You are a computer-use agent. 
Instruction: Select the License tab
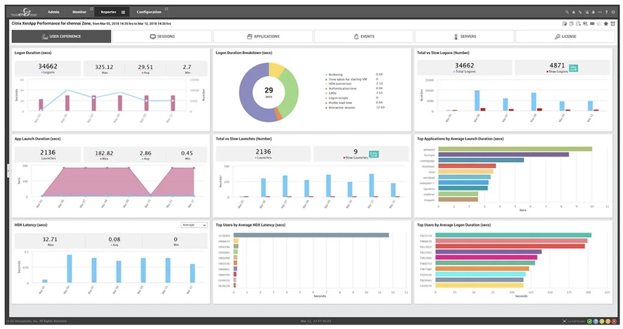pyautogui.click(x=565, y=36)
